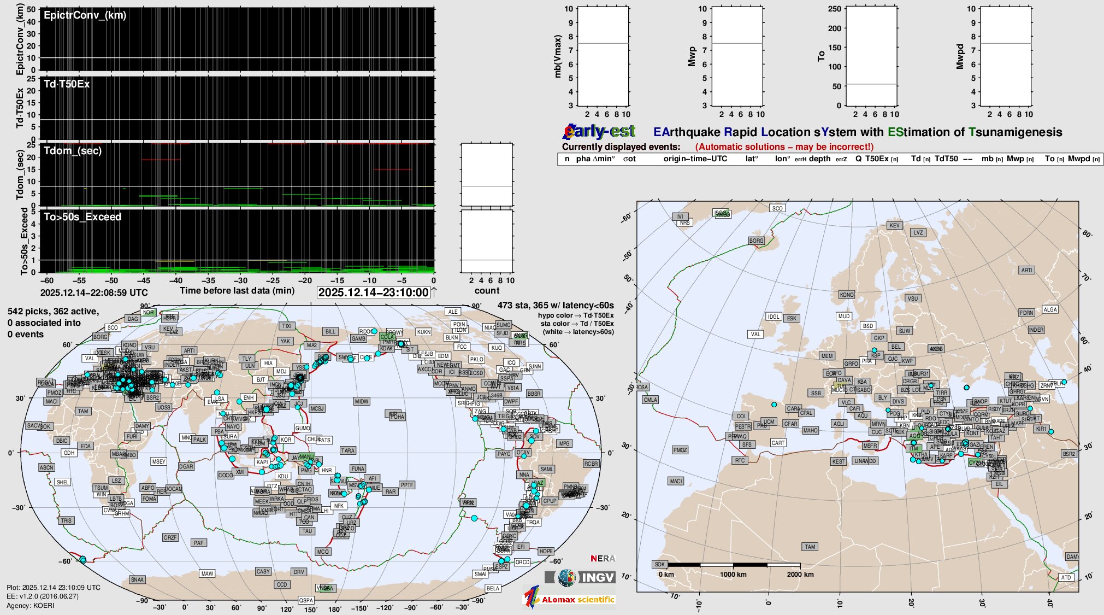Click the EpictrConv_(km) timeline panel

[x=238, y=39]
